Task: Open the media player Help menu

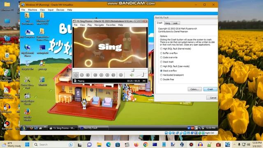Action: click(120, 25)
